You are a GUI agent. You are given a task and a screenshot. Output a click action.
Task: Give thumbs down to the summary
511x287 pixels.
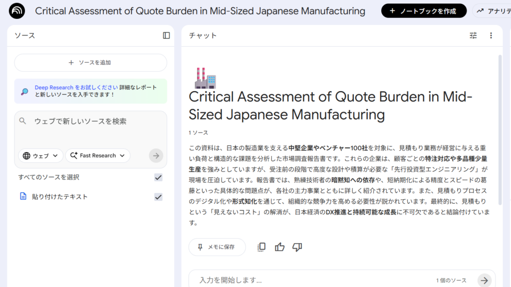pyautogui.click(x=297, y=247)
